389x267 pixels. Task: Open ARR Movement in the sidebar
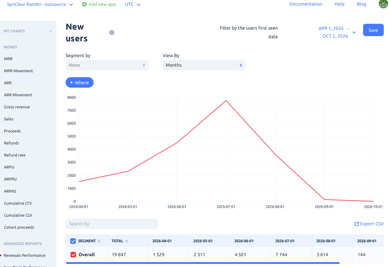[x=18, y=95]
